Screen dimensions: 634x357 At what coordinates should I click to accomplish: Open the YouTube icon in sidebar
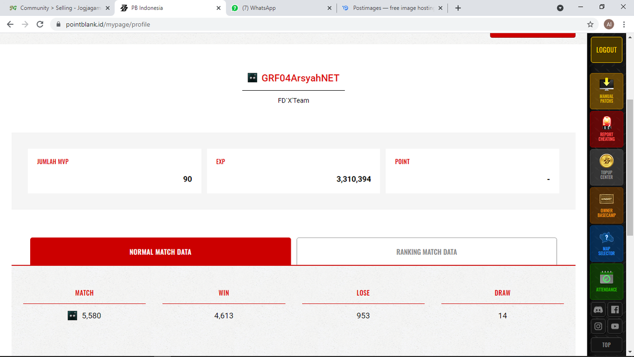coord(615,326)
